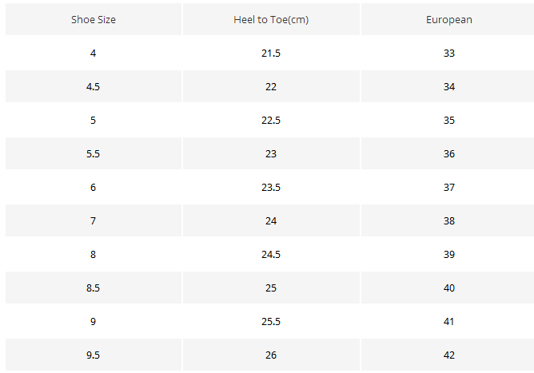Select shoe size 9.5 cell
Viewport: 534px width, 373px height.
[x=94, y=355]
